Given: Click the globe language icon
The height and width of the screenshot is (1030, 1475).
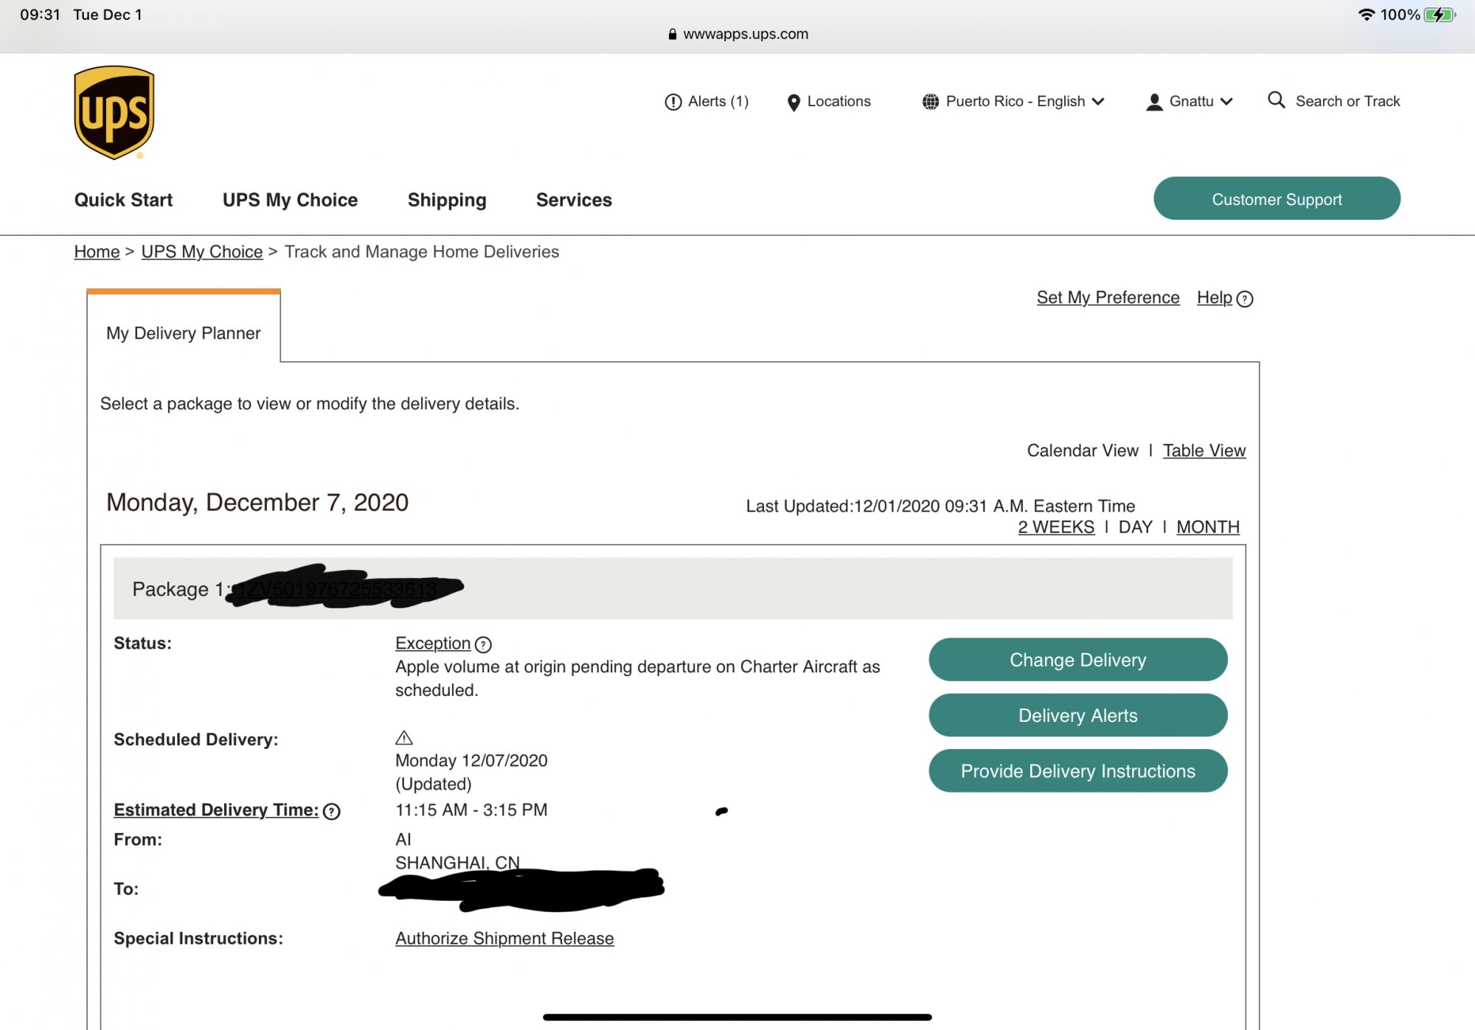Looking at the screenshot, I should click(930, 102).
